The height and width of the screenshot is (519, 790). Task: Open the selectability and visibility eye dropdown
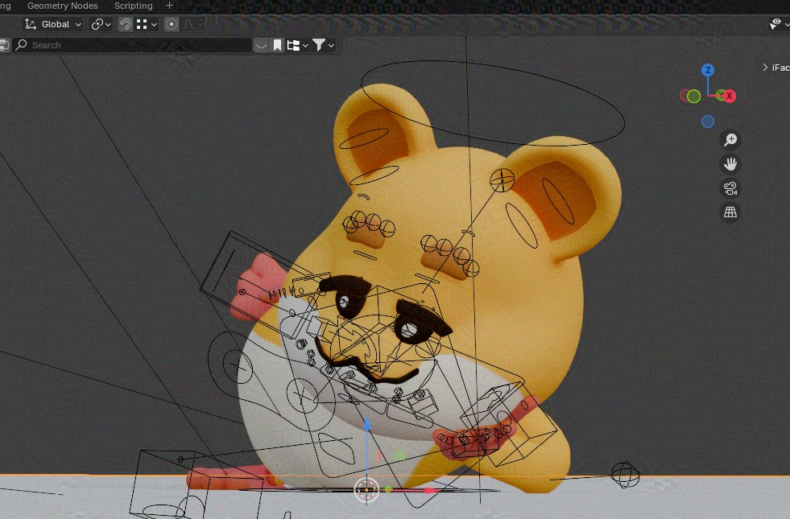tap(779, 24)
